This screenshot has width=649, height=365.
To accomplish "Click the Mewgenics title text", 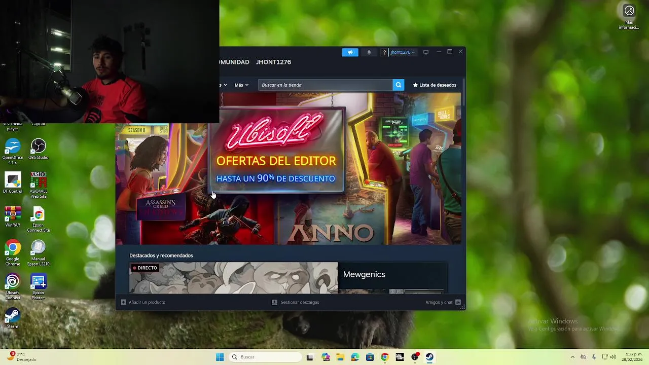I will pyautogui.click(x=364, y=274).
